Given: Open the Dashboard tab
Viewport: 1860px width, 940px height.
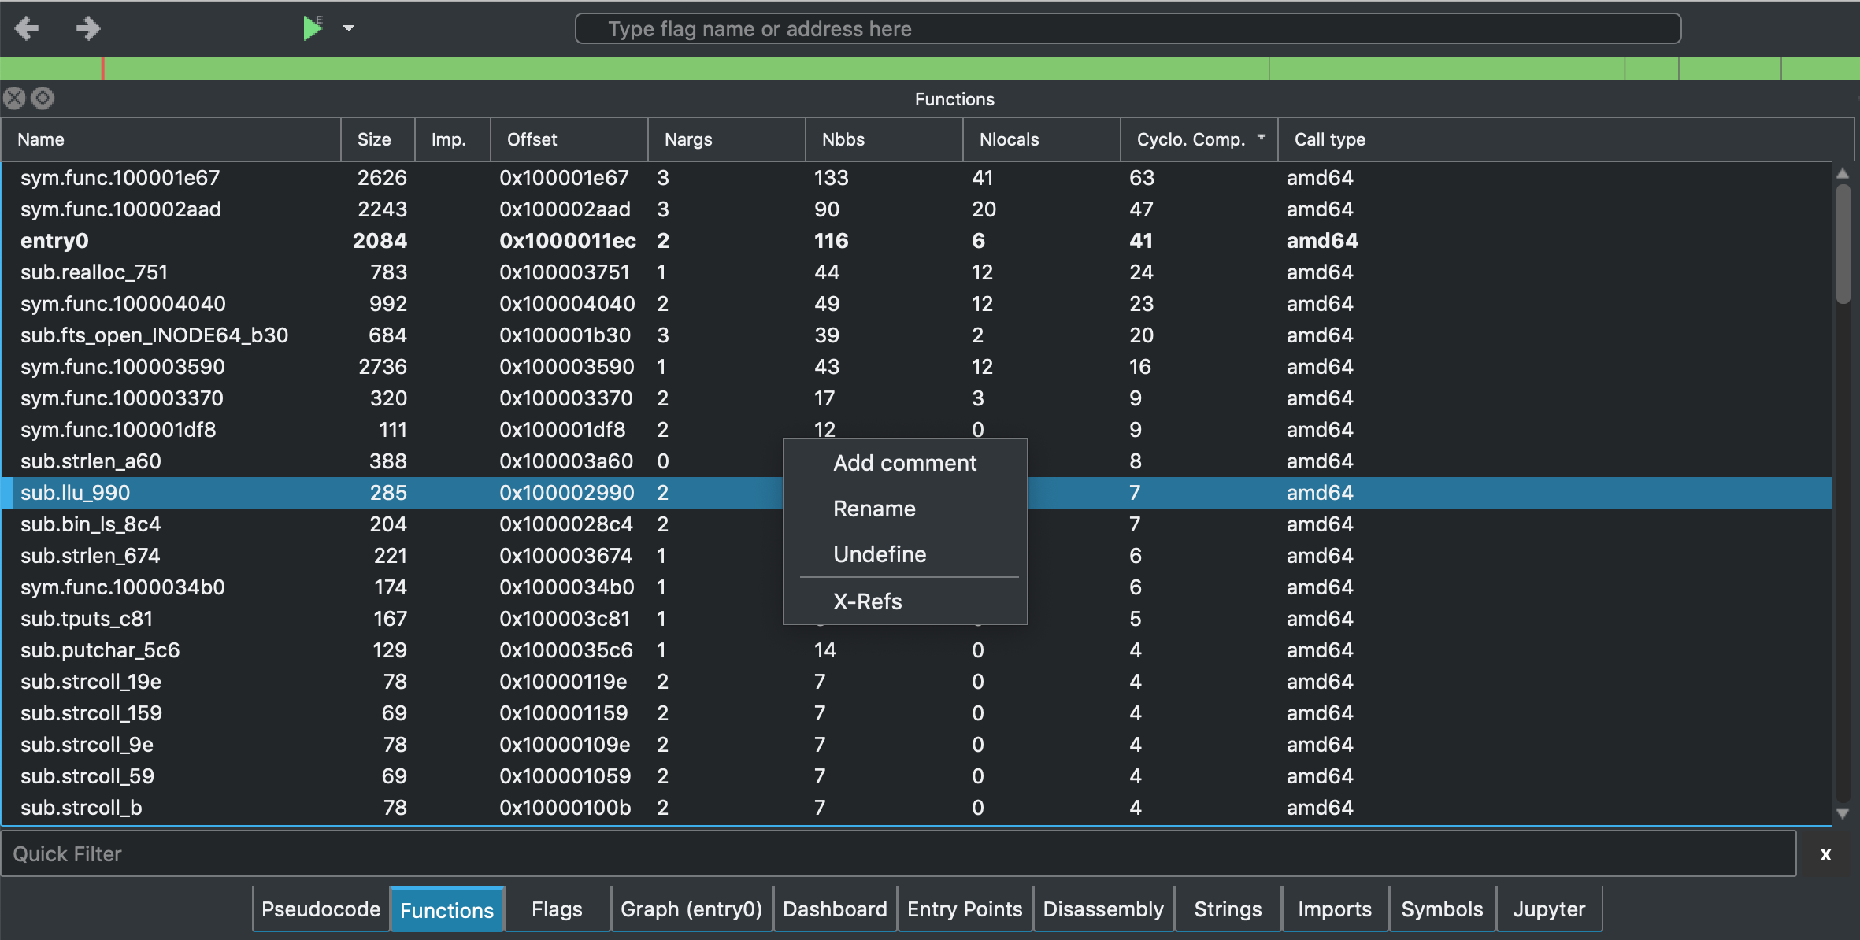Looking at the screenshot, I should 834,909.
